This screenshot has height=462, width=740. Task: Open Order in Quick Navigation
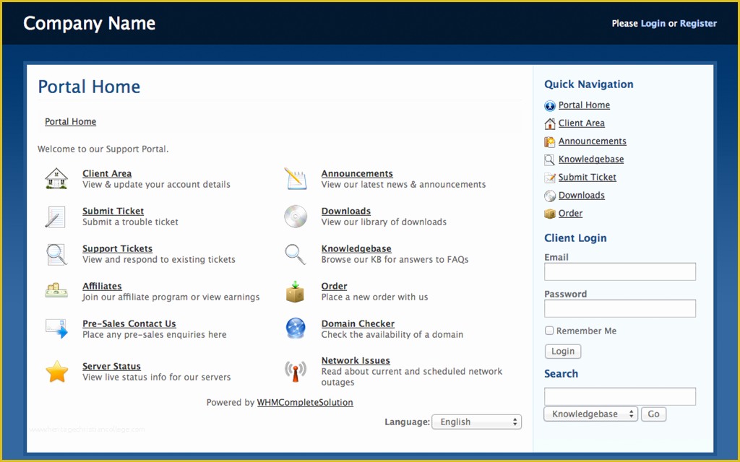click(x=571, y=213)
